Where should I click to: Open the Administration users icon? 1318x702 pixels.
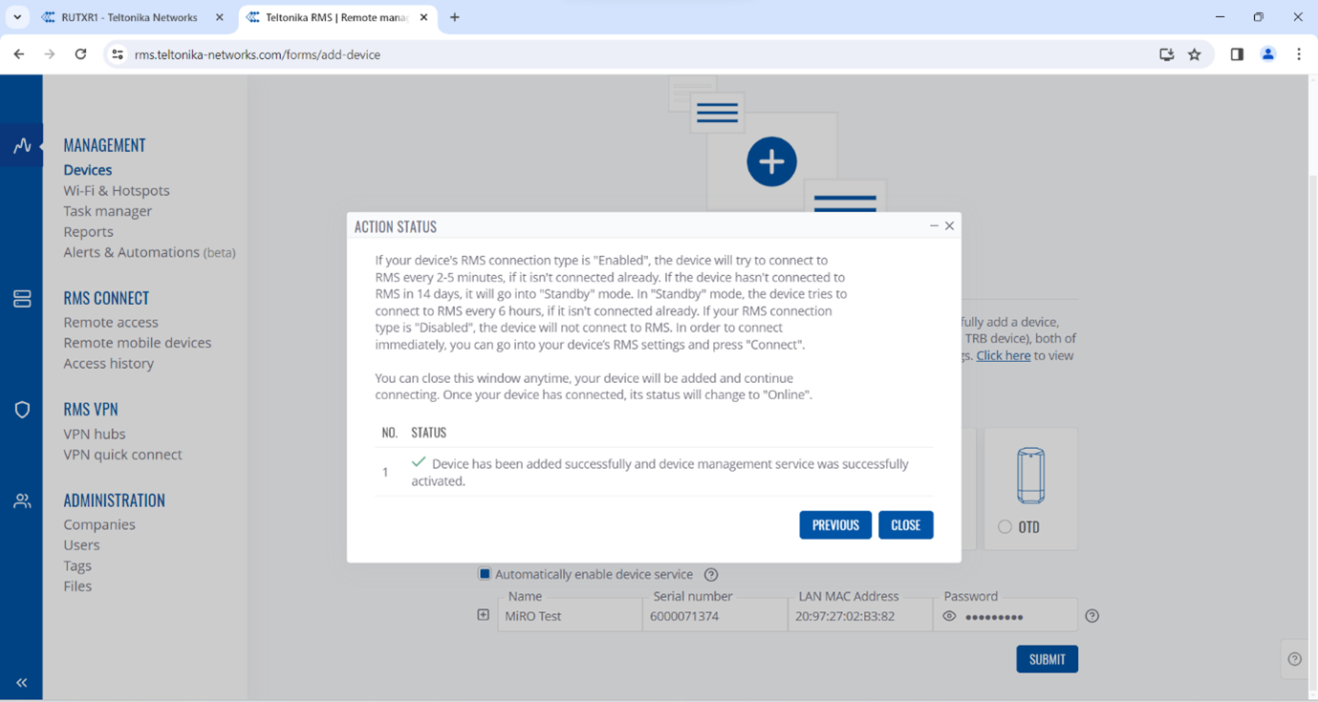22,501
